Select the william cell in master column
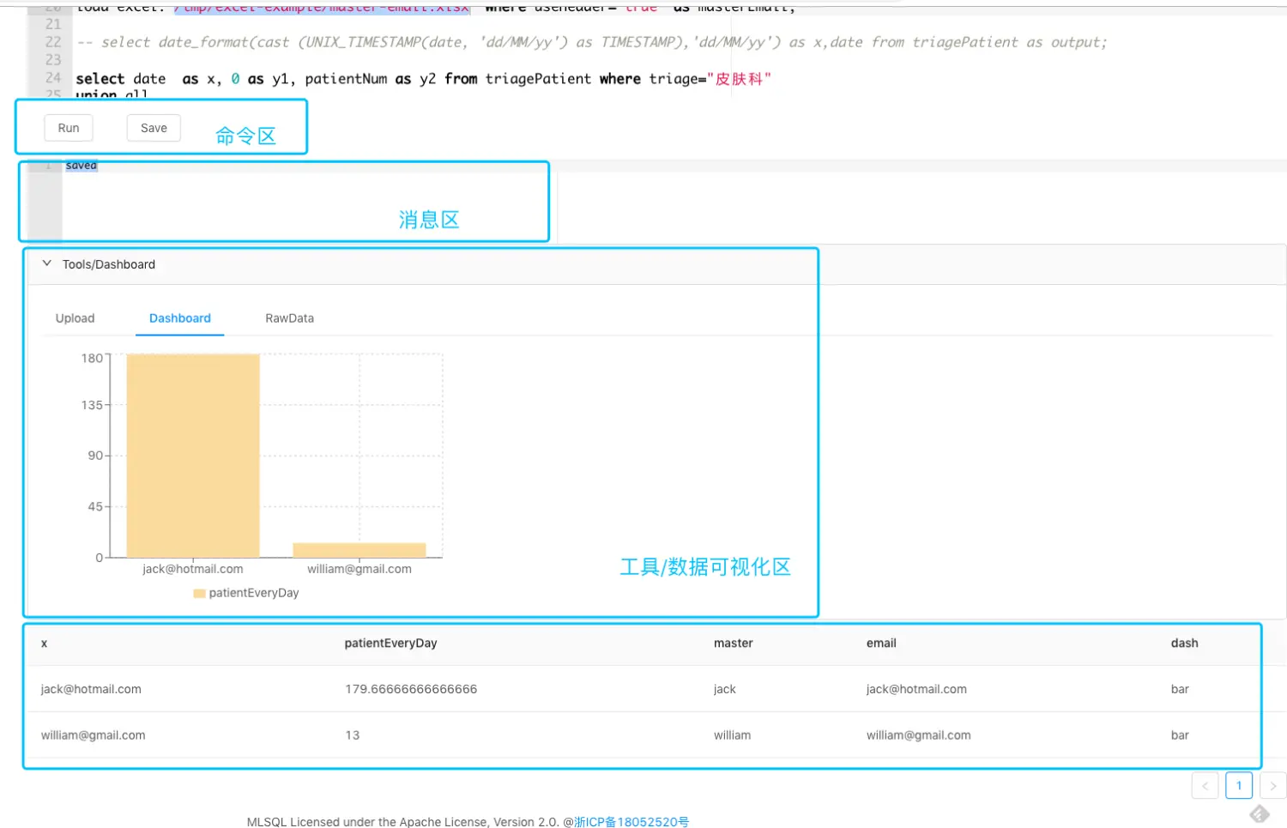This screenshot has width=1287, height=828. [732, 735]
